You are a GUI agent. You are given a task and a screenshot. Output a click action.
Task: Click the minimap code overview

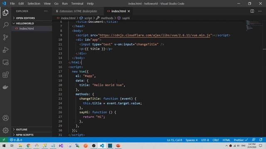point(254,26)
